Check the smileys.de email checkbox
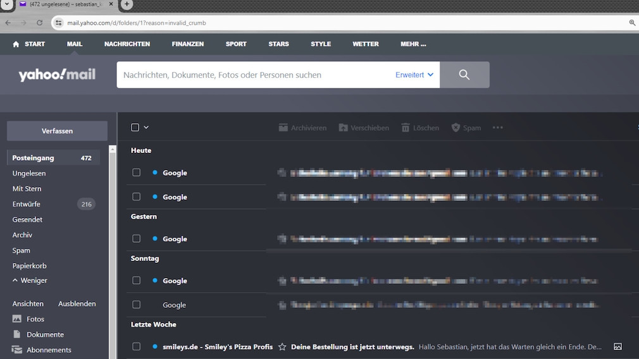Image resolution: width=639 pixels, height=359 pixels. point(136,346)
